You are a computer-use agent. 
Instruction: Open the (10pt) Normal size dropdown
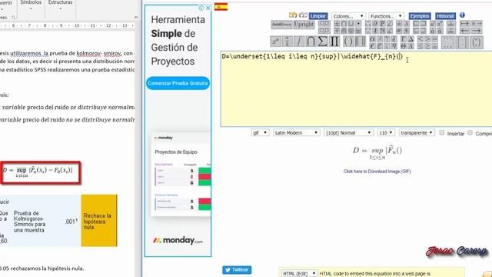click(348, 133)
